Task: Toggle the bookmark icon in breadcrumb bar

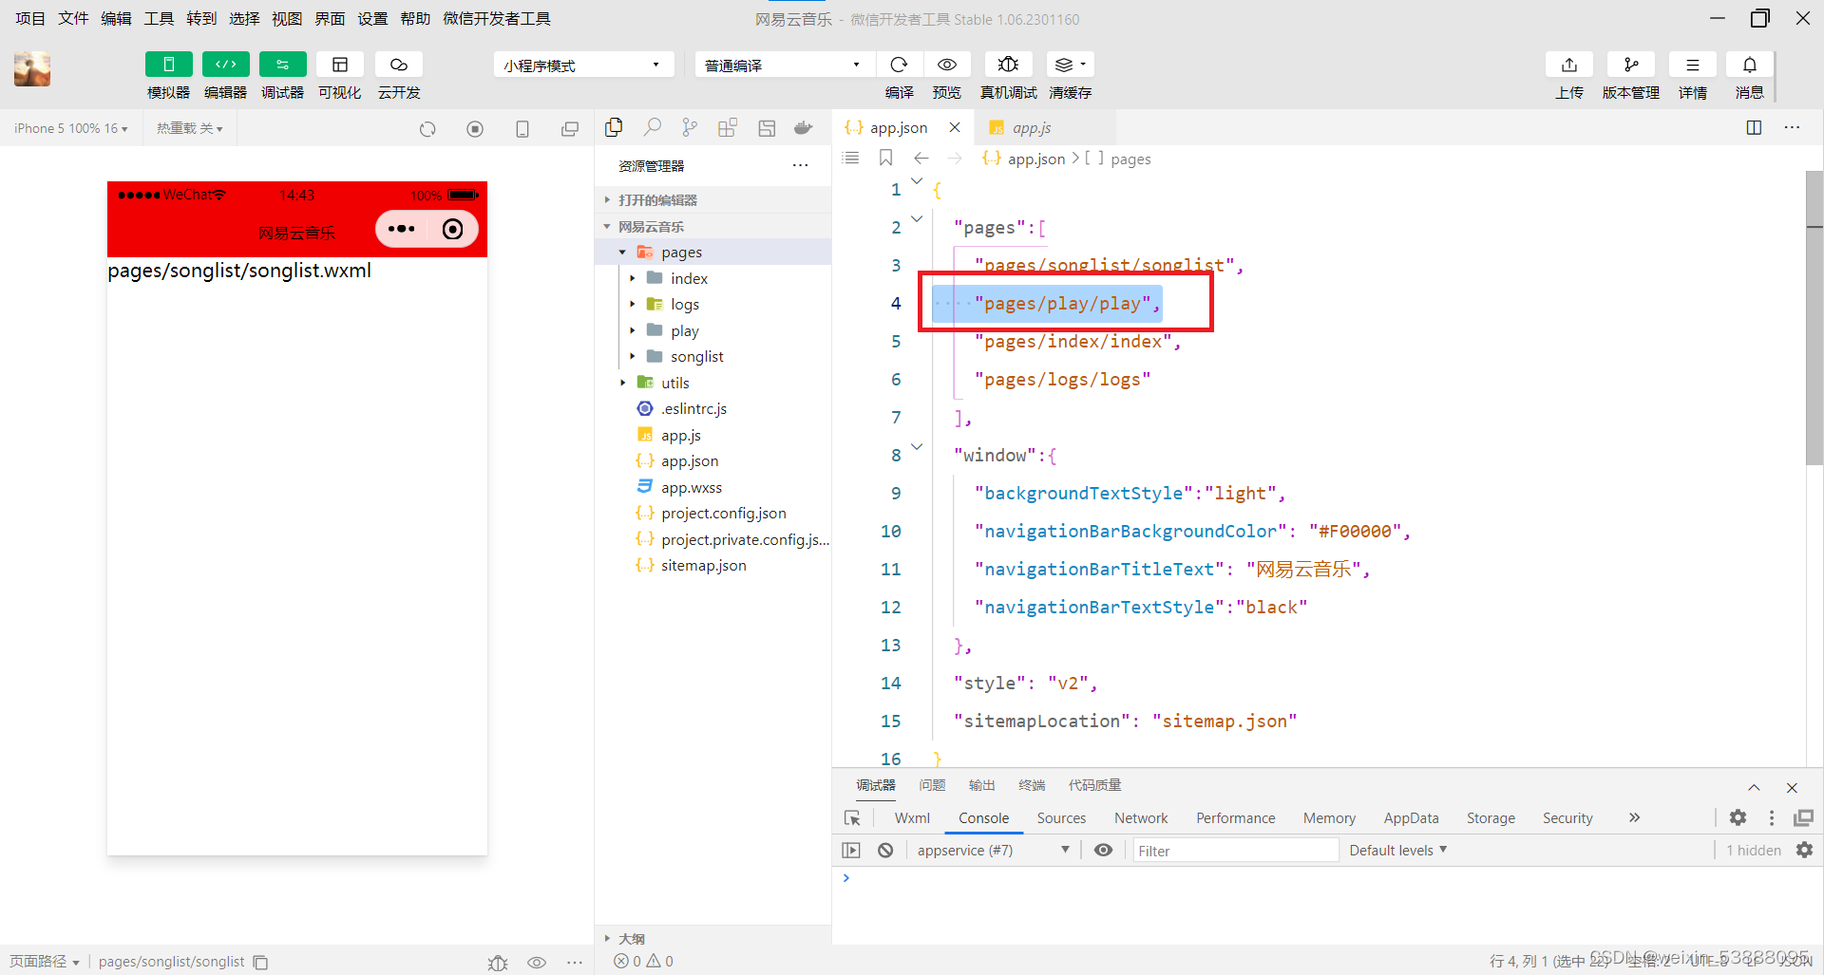Action: 885,158
